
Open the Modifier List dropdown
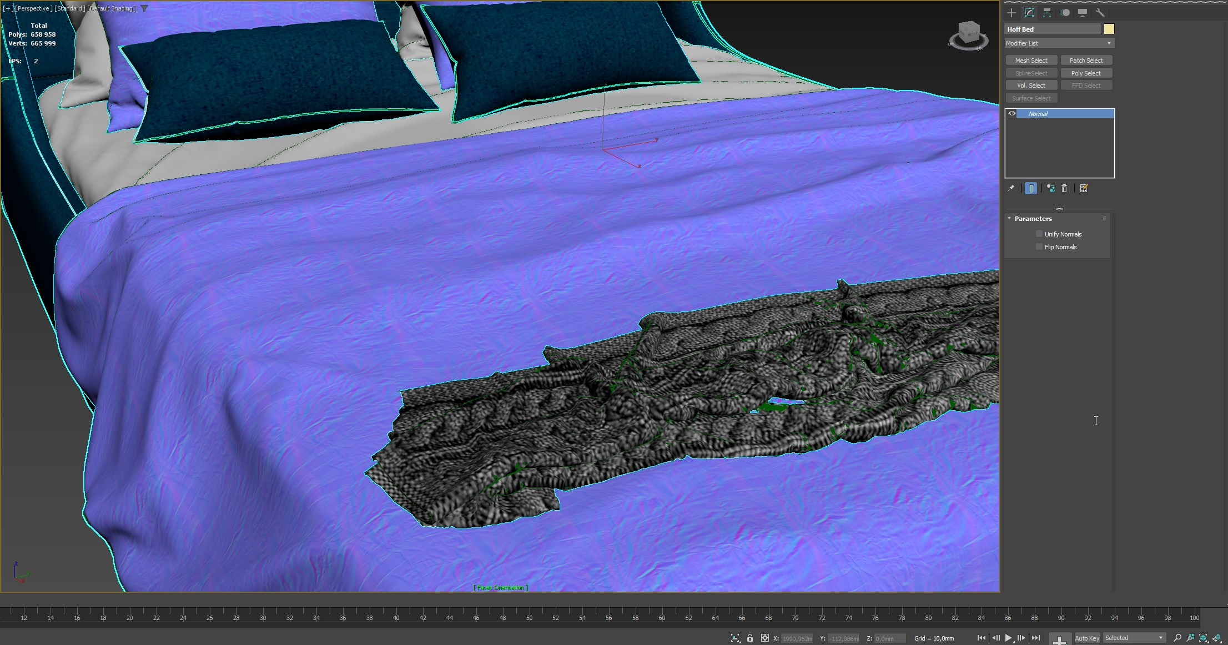[1059, 43]
